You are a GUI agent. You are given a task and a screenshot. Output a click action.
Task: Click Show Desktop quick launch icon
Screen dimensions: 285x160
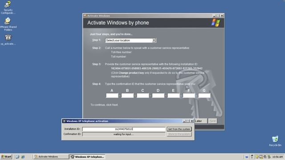(x=17, y=157)
